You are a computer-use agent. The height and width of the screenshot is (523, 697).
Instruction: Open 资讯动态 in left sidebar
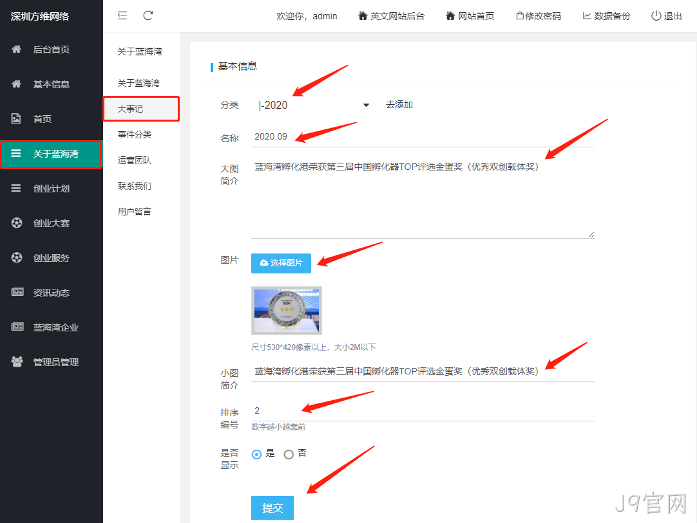[x=51, y=293]
